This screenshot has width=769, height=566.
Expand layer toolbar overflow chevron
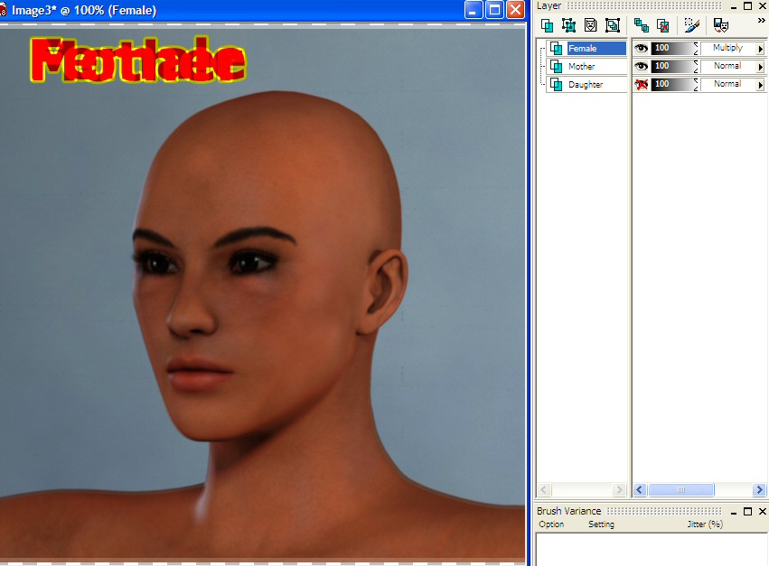pyautogui.click(x=761, y=21)
